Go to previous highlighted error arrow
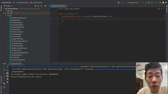 [x=162, y=9]
